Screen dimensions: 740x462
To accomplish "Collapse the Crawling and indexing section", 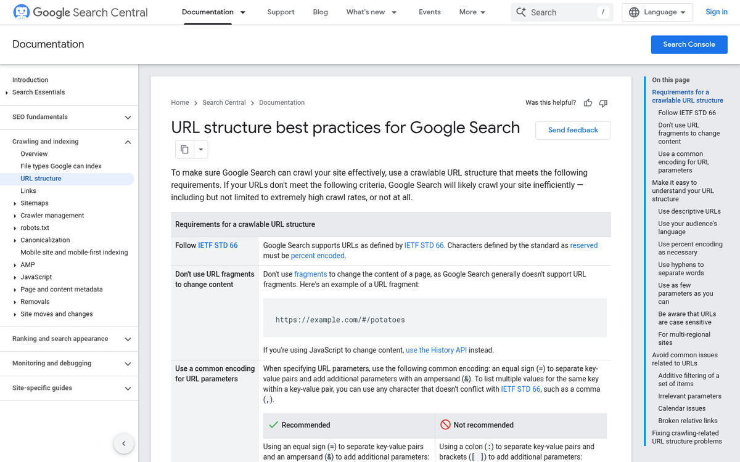I will (128, 142).
